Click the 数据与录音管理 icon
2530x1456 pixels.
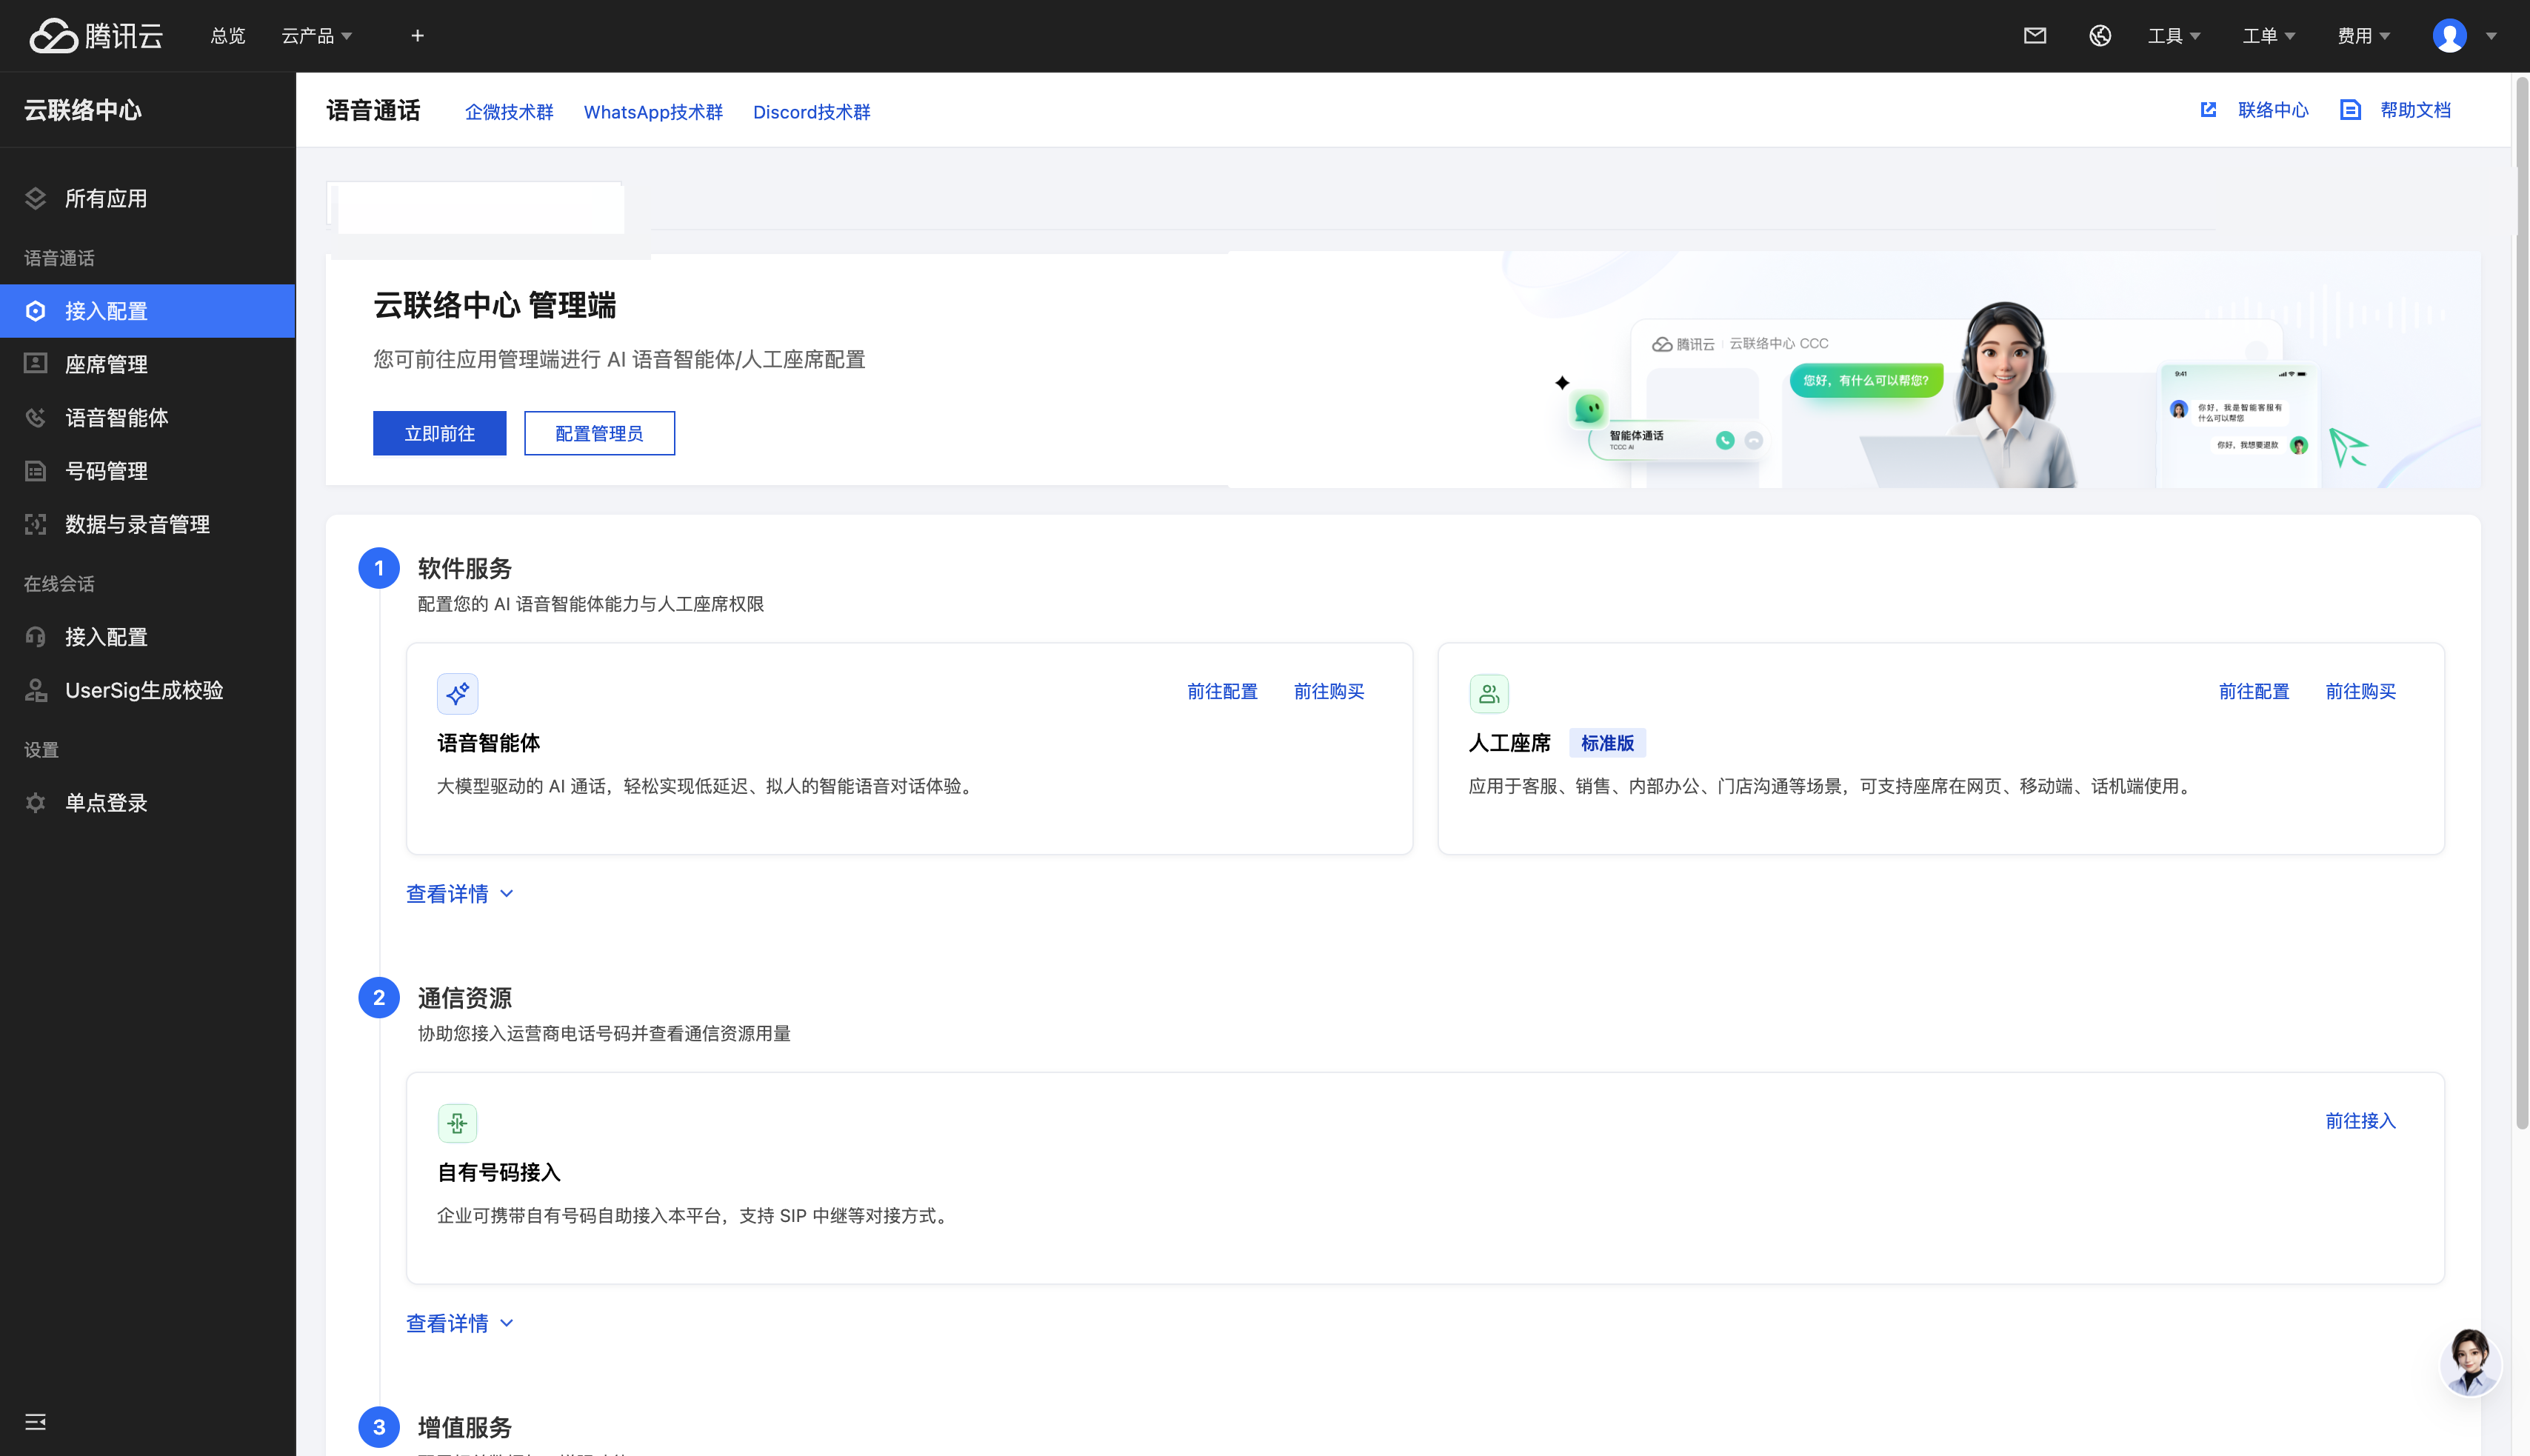pos(36,524)
